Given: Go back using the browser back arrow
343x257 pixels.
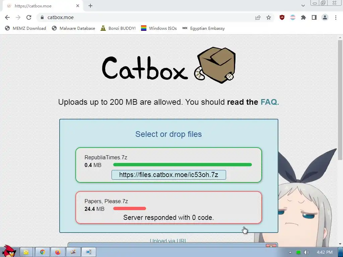Looking at the screenshot, I should point(7,17).
